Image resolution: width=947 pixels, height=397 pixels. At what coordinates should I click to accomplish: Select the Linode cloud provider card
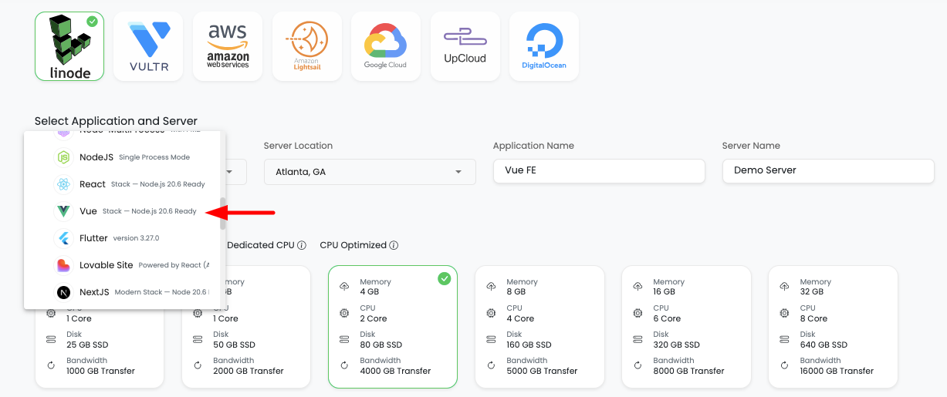[69, 46]
